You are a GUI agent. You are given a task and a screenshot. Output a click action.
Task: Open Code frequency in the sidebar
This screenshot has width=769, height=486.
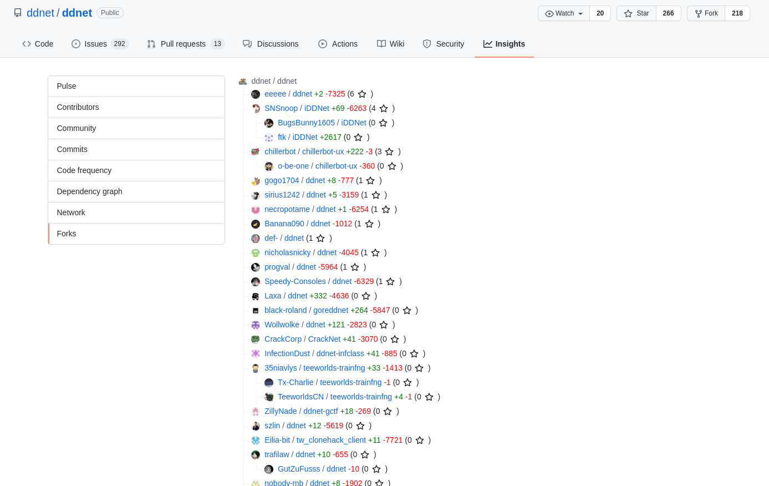tap(136, 171)
